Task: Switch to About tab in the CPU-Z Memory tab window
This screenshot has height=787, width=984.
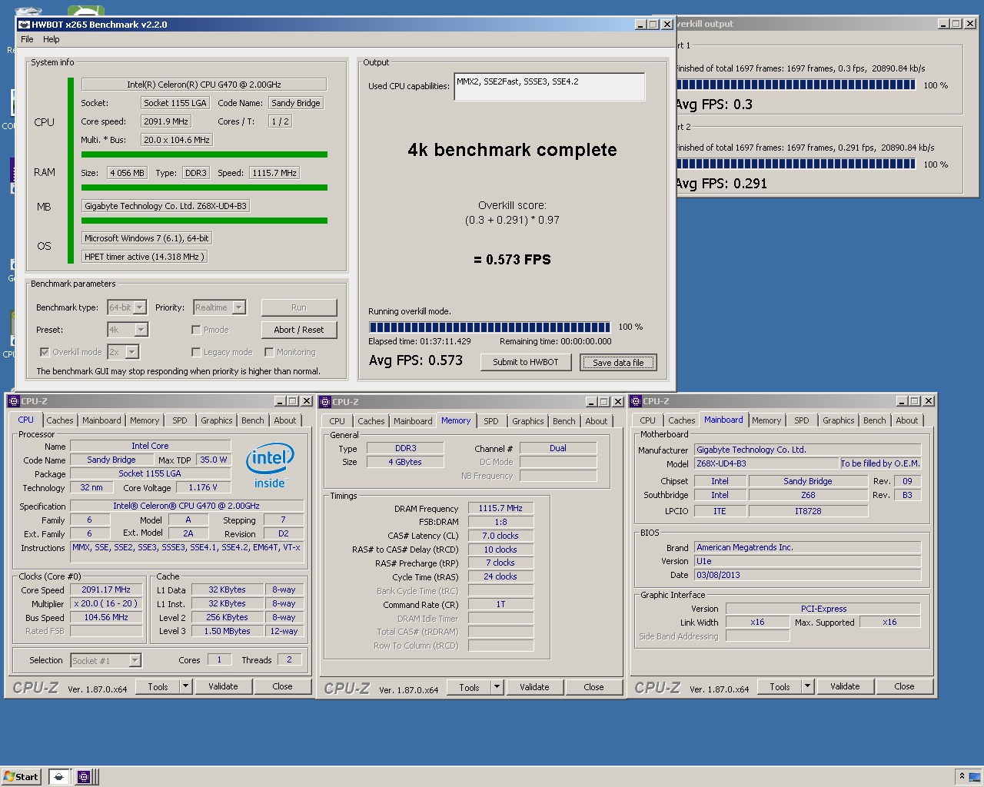Action: coord(596,421)
